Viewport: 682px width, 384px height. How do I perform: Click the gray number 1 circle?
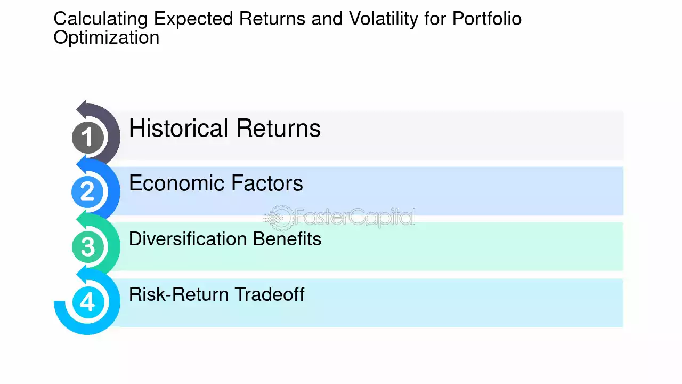coord(87,137)
